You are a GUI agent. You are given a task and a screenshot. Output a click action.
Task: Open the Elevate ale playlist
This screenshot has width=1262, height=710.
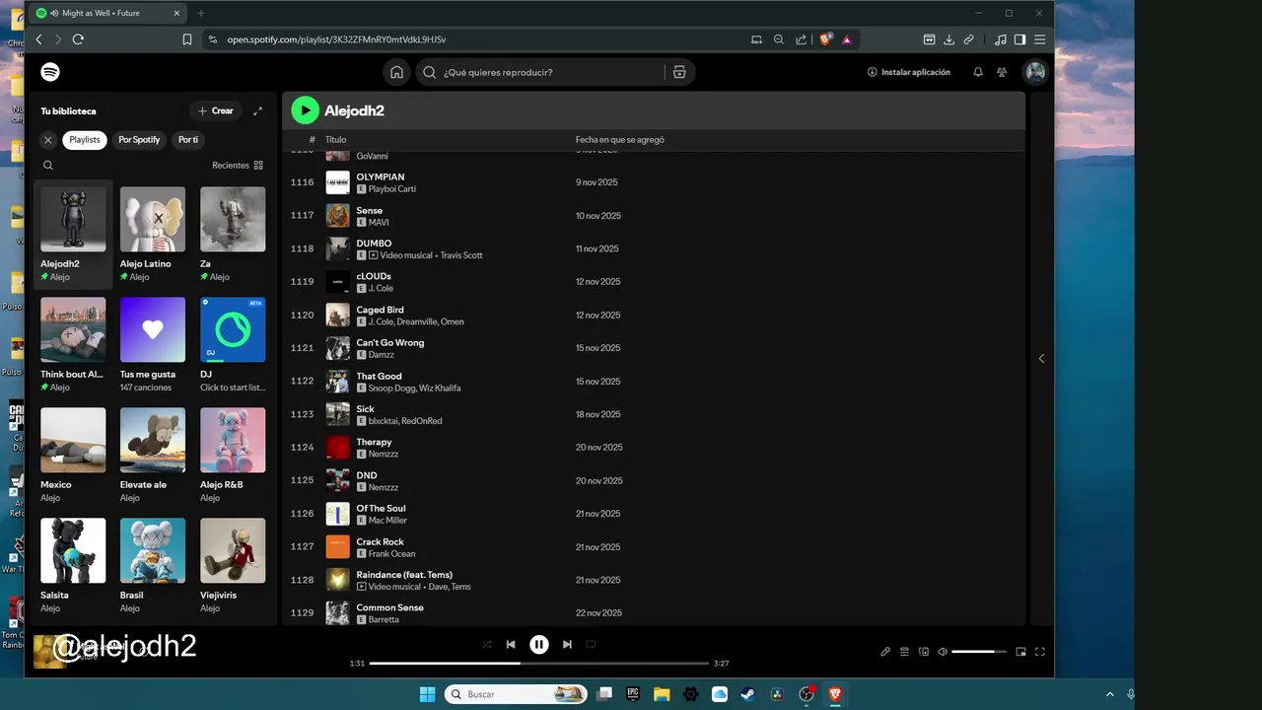tap(153, 456)
